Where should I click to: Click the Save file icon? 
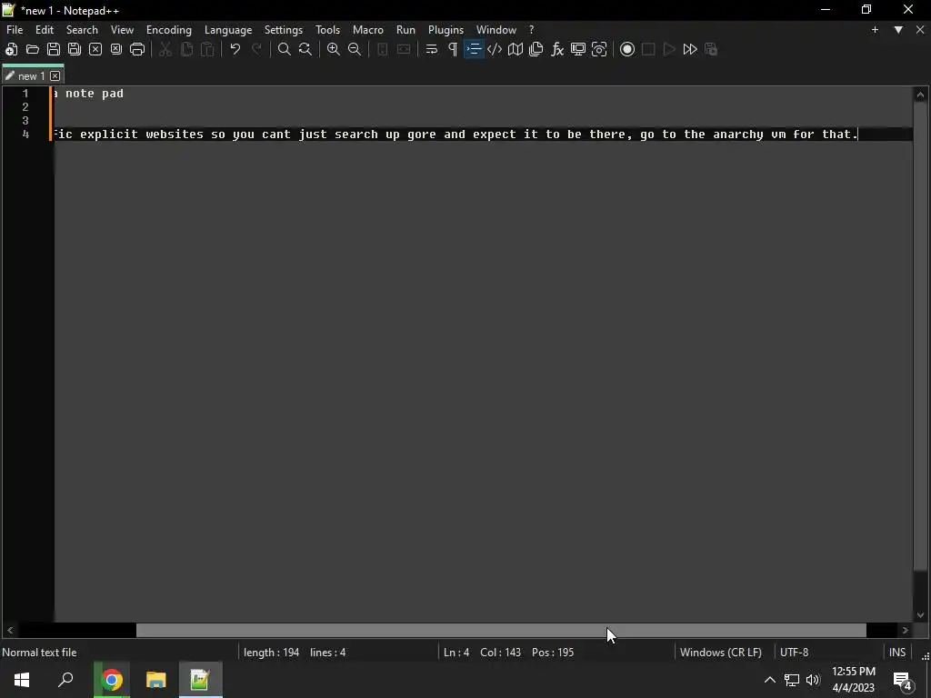point(54,49)
